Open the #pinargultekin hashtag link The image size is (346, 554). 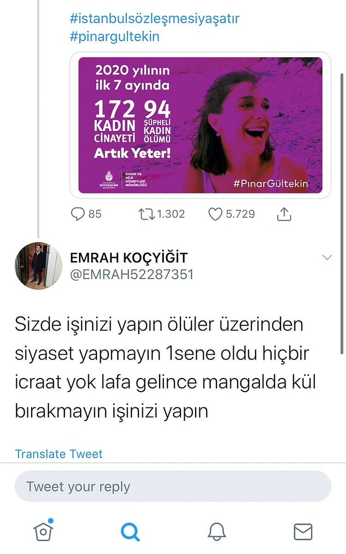click(x=114, y=36)
